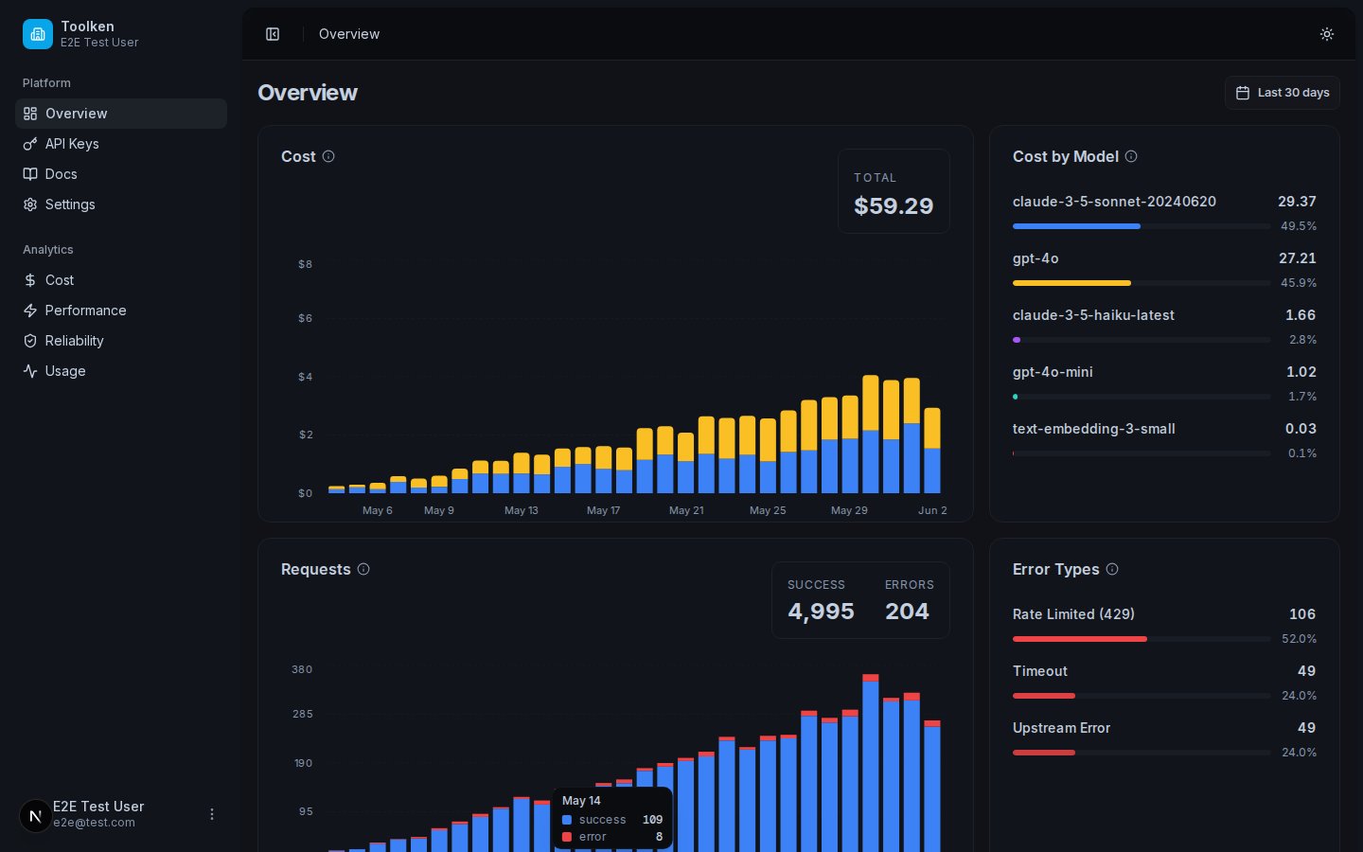The height and width of the screenshot is (852, 1363).
Task: Click the $59.29 total cost value
Action: click(x=894, y=205)
